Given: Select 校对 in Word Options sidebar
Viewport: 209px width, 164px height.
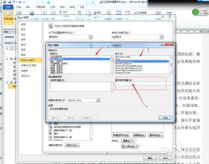Looking at the screenshot, I should pyautogui.click(x=23, y=34).
